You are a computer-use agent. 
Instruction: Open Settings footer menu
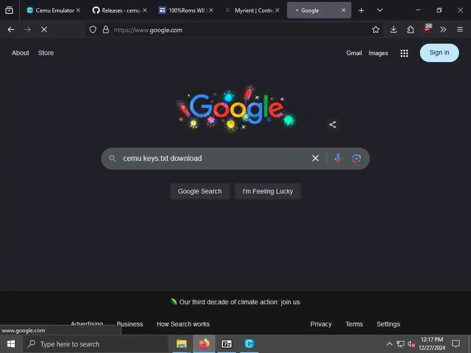point(388,324)
